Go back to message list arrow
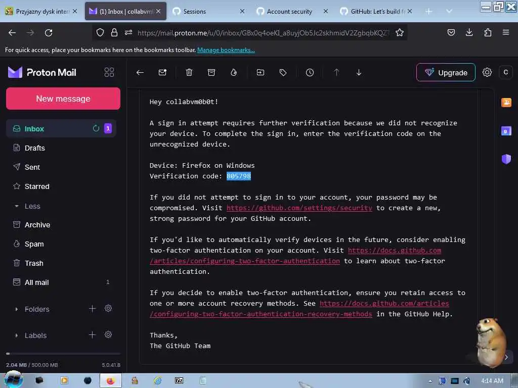Screen dimensions: 518x388 [140, 73]
